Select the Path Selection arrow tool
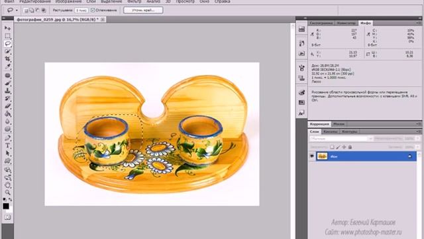 click(7, 153)
